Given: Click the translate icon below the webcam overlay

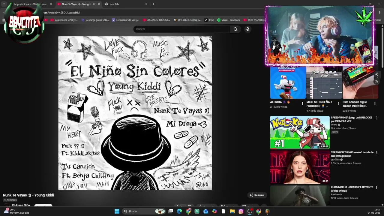Looking at the screenshot, I should pyautogui.click(x=376, y=81).
